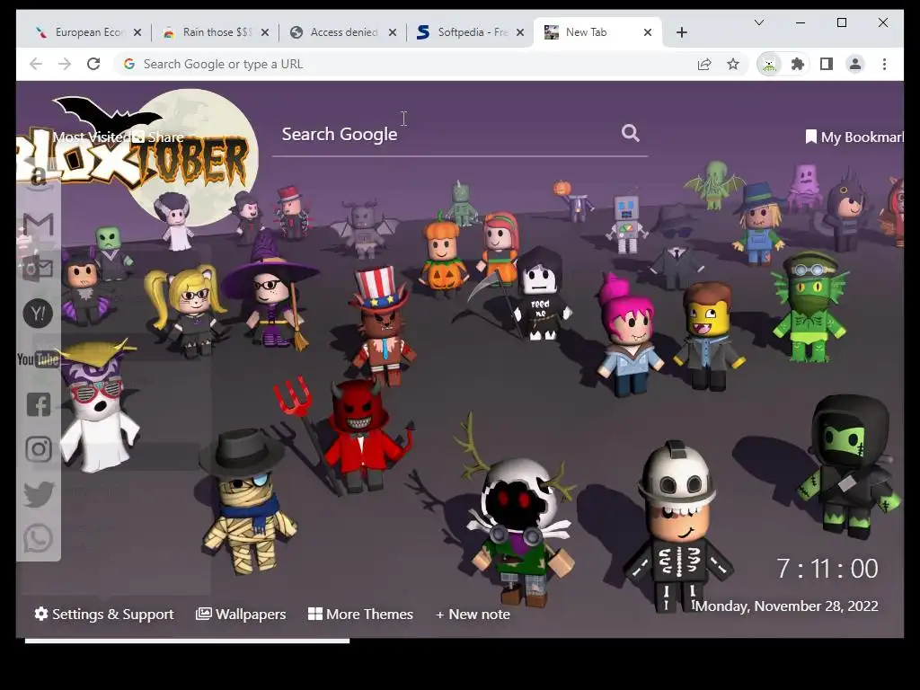920x690 pixels.
Task: Open the Yahoo shortcut icon
Action: (x=38, y=314)
